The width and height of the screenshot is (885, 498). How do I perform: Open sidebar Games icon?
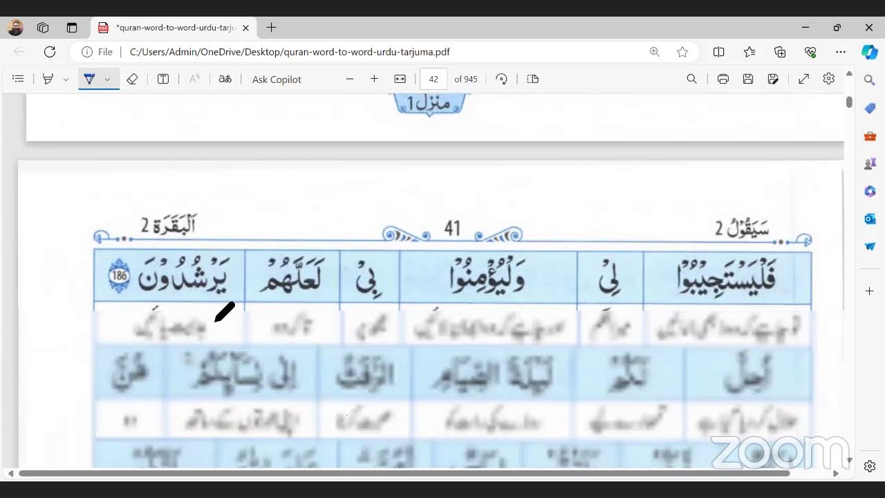click(x=870, y=163)
